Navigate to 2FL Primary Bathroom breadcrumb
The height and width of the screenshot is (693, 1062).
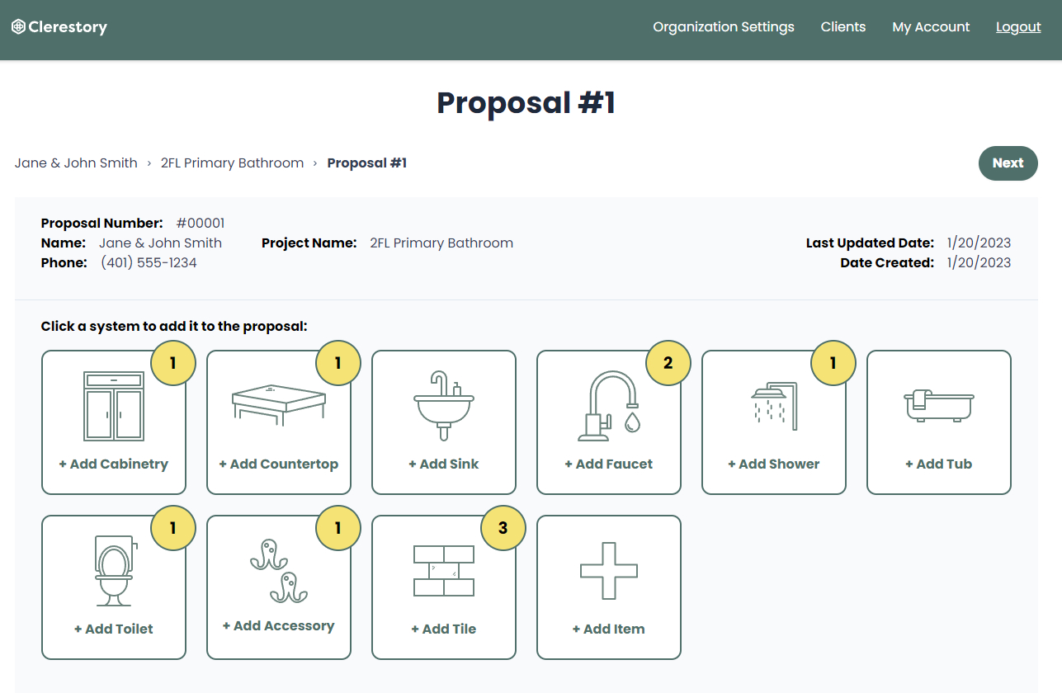pos(232,163)
